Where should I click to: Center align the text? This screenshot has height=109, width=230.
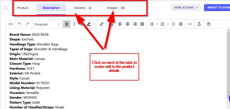click(x=127, y=24)
